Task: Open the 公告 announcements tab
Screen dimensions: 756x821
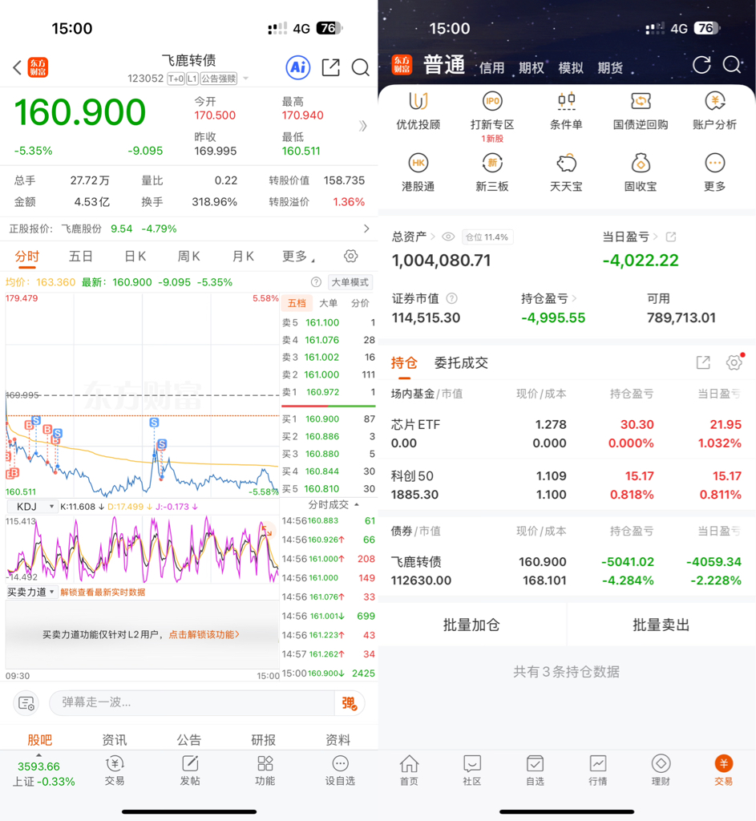Action: coord(188,740)
